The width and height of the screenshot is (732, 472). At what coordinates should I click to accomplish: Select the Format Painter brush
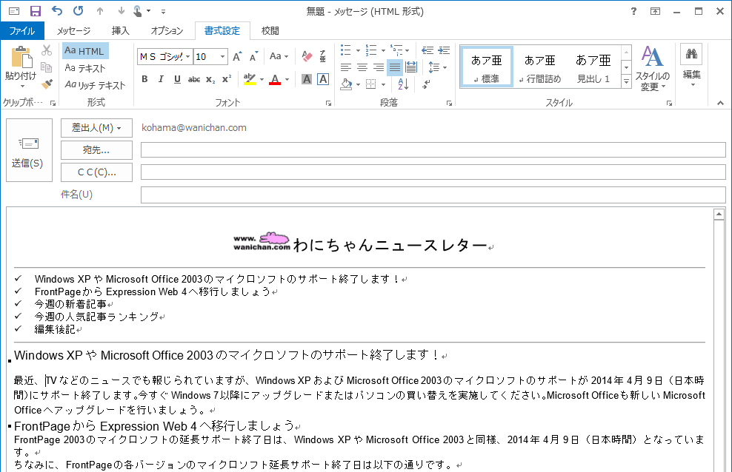pyautogui.click(x=47, y=84)
